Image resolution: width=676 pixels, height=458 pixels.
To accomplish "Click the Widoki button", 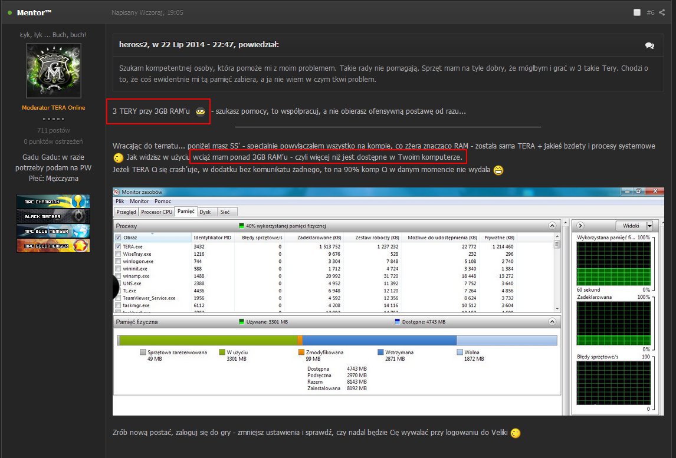I will [631, 226].
